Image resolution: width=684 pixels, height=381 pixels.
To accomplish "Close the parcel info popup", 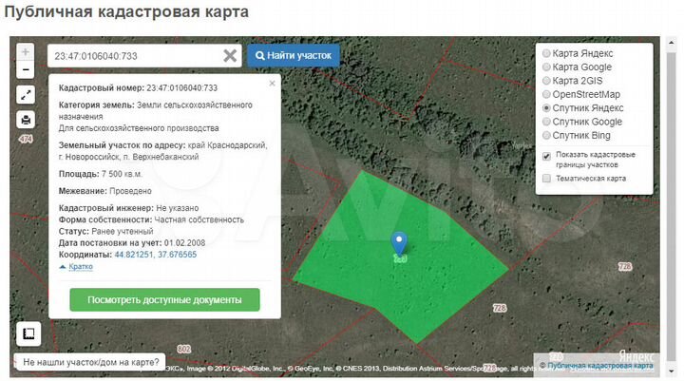I will click(x=273, y=83).
